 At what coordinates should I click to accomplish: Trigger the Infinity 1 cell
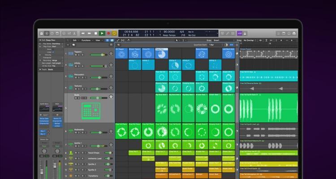(135, 64)
